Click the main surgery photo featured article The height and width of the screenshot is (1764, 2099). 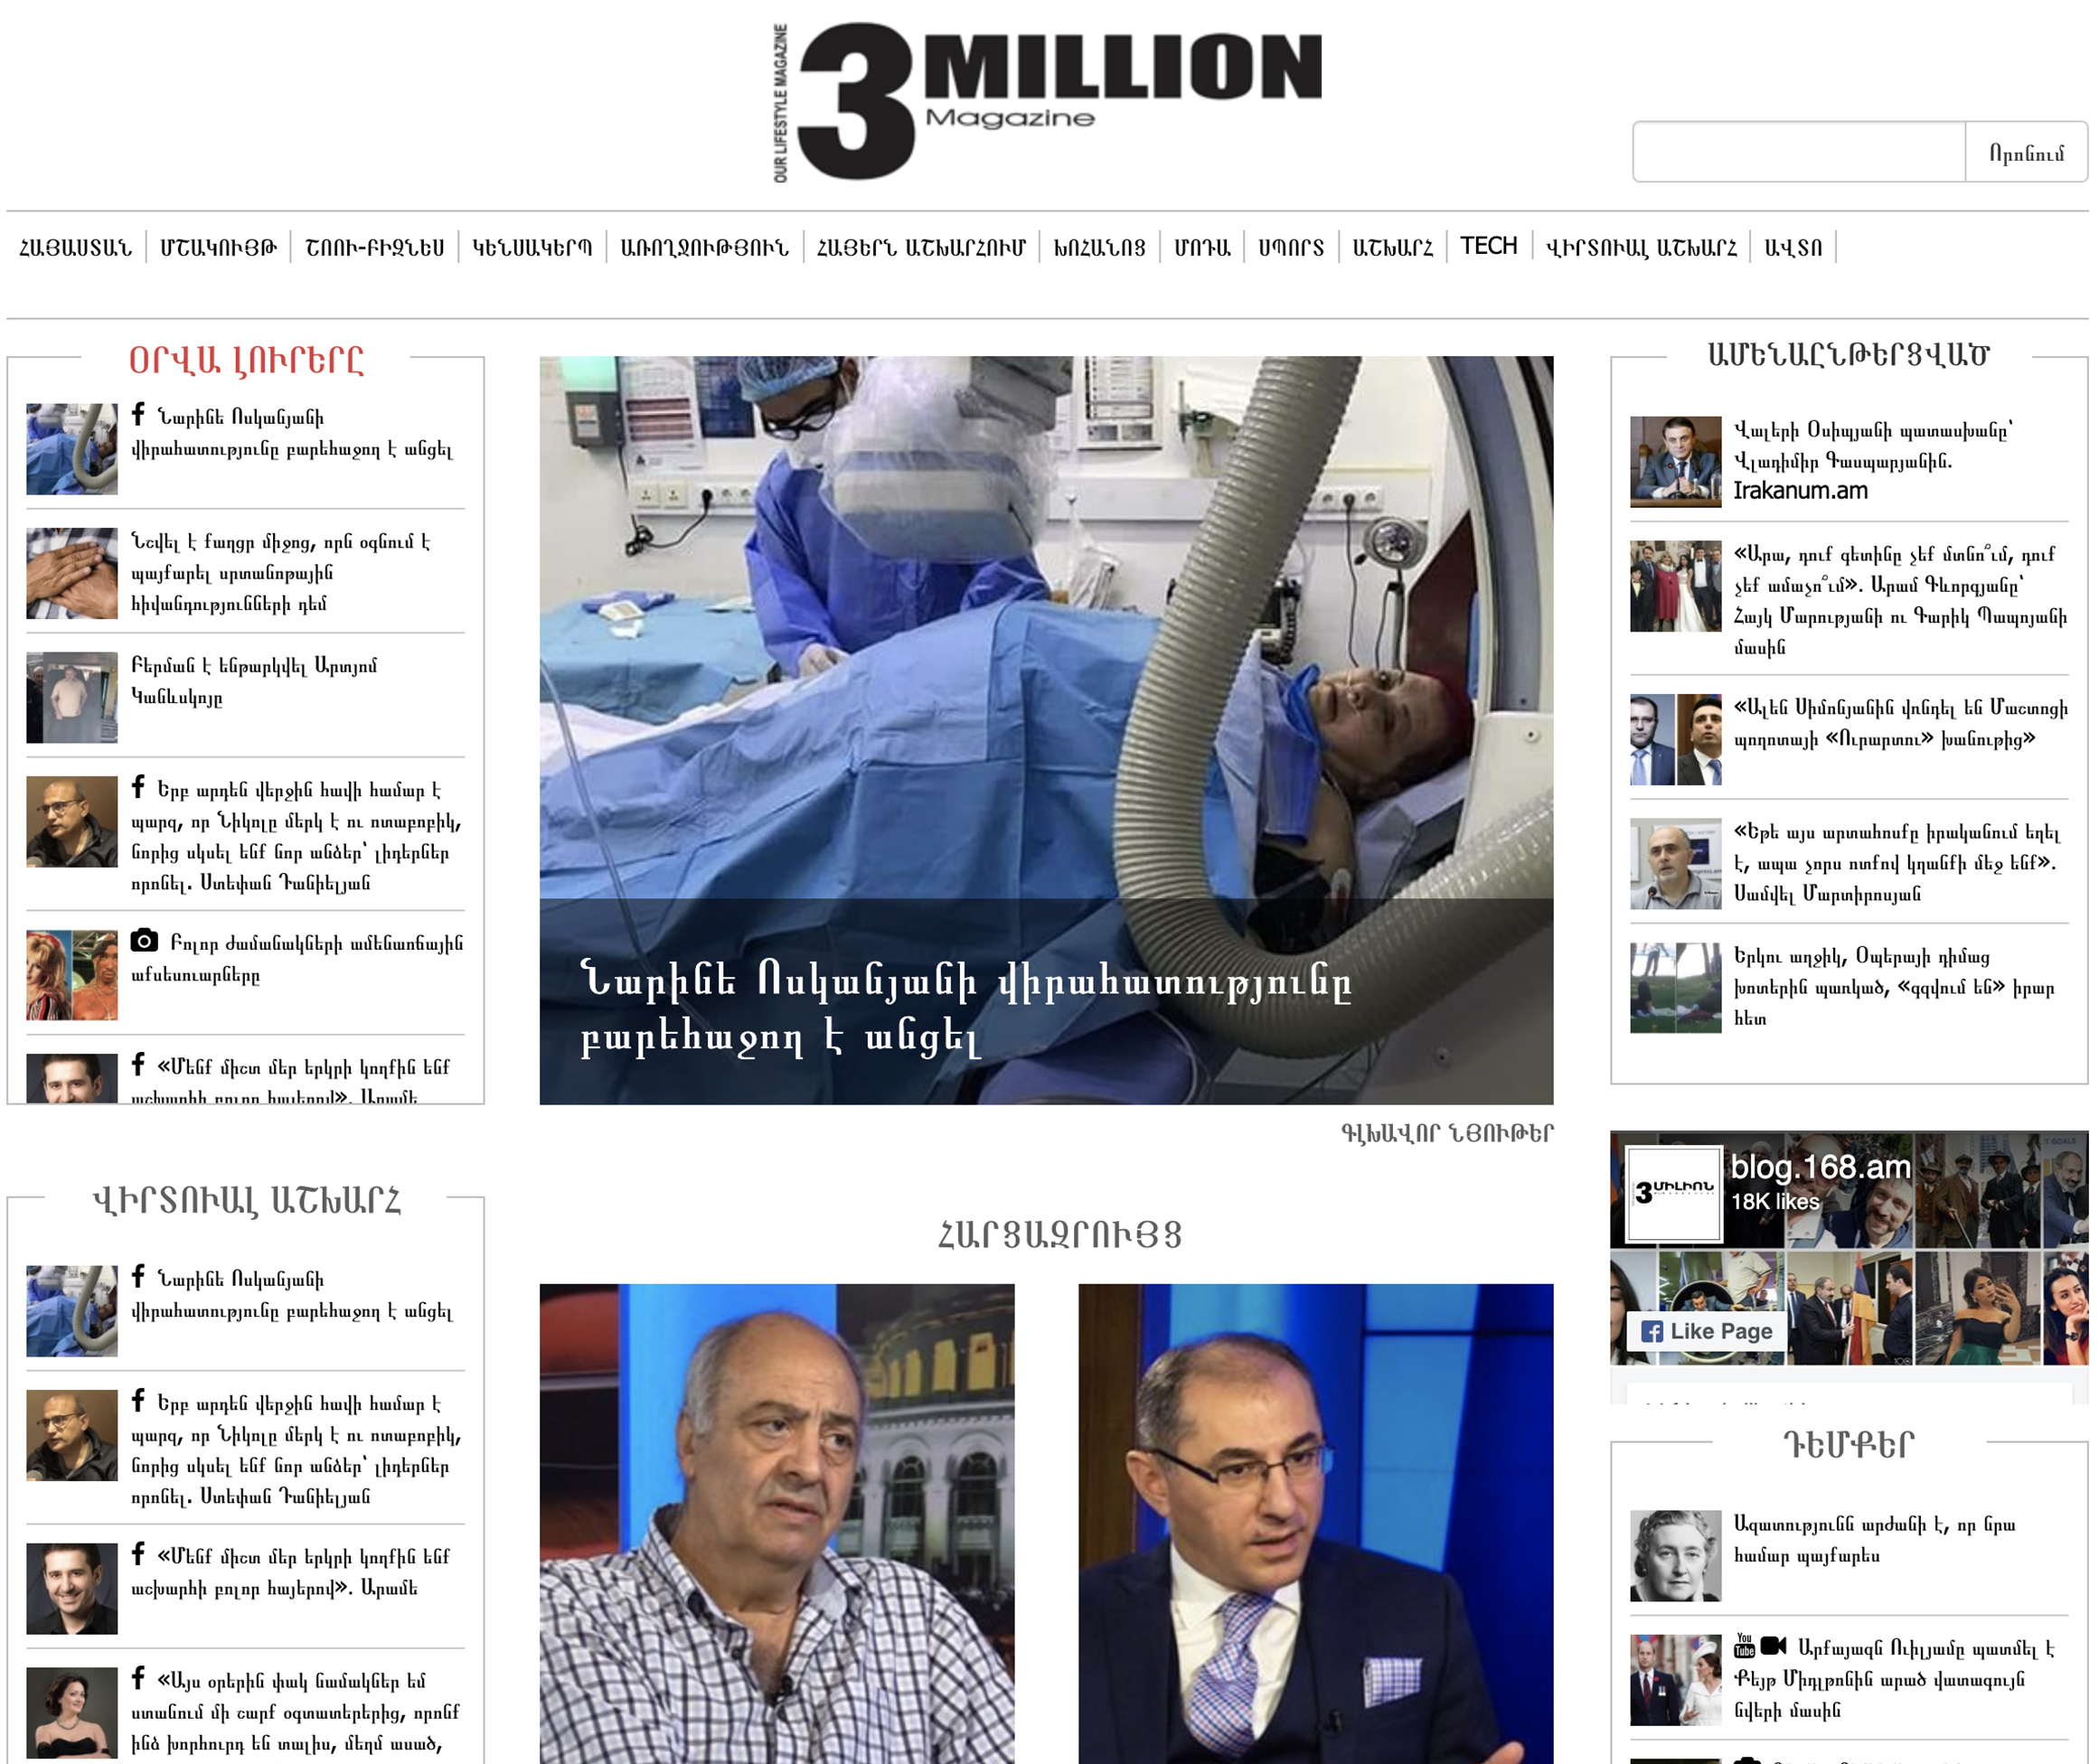1046,730
